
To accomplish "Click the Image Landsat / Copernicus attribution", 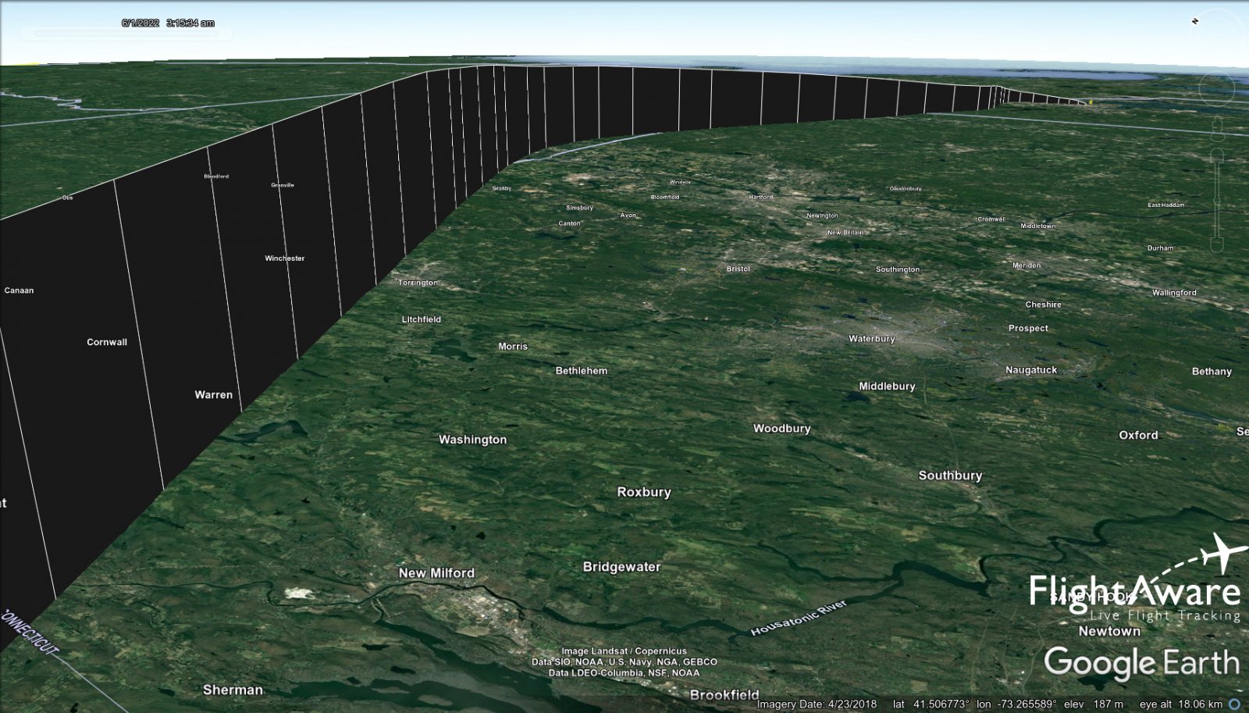I will pyautogui.click(x=624, y=651).
